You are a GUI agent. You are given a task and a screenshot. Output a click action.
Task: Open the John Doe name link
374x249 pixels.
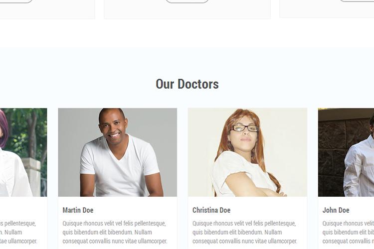click(x=336, y=210)
